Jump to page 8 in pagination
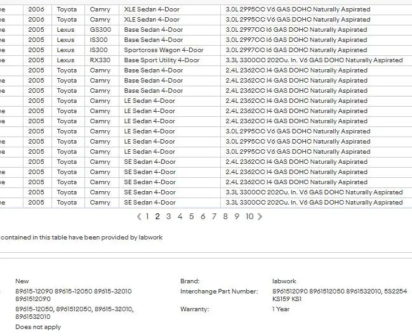The image size is (412, 336). pos(225,217)
